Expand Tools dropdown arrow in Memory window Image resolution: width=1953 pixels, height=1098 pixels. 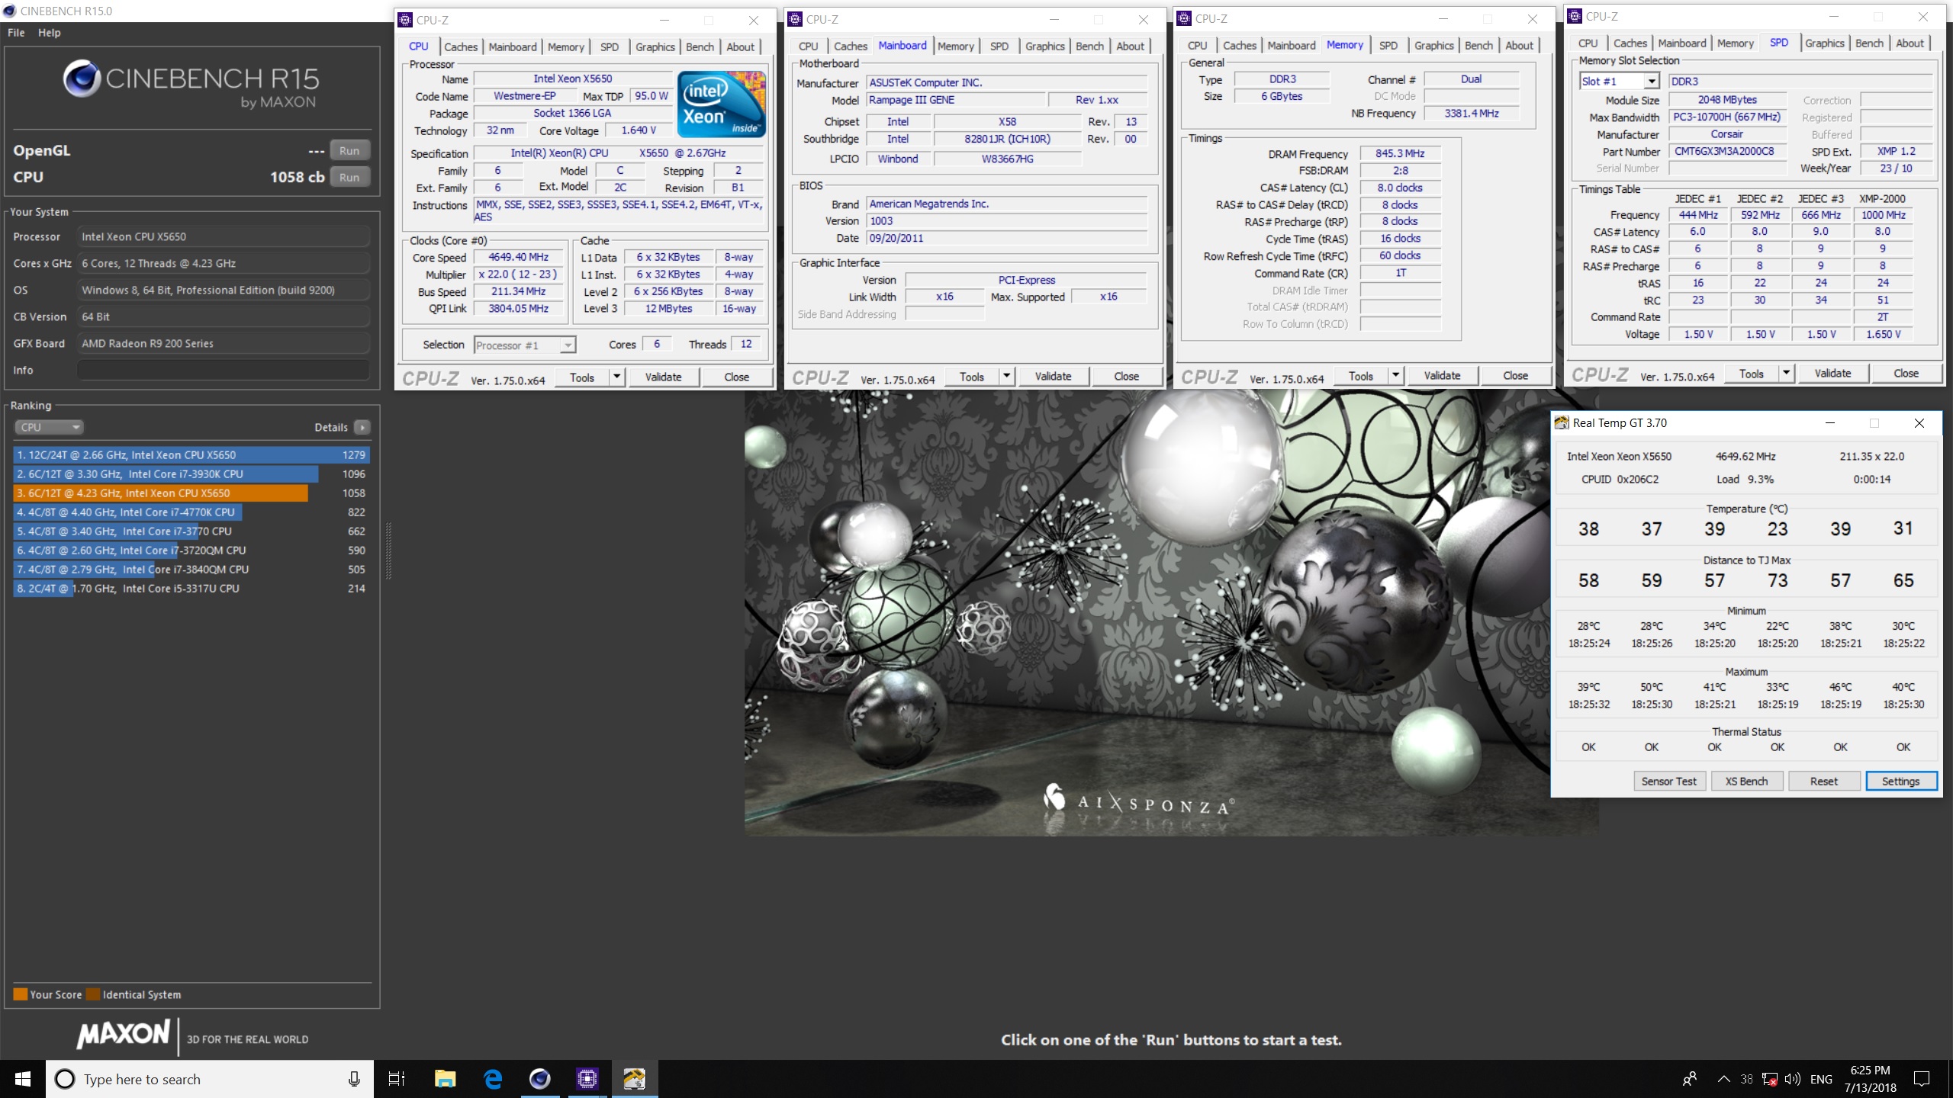click(x=1395, y=375)
